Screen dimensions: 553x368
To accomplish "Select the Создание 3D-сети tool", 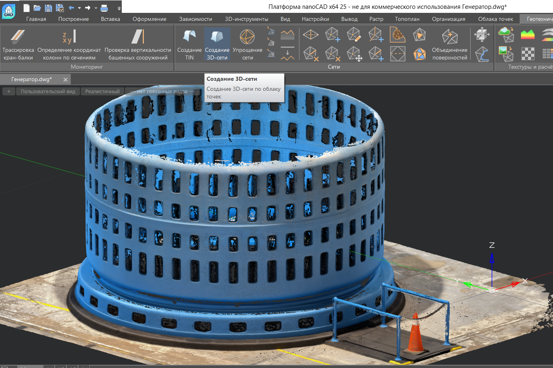I will (217, 44).
